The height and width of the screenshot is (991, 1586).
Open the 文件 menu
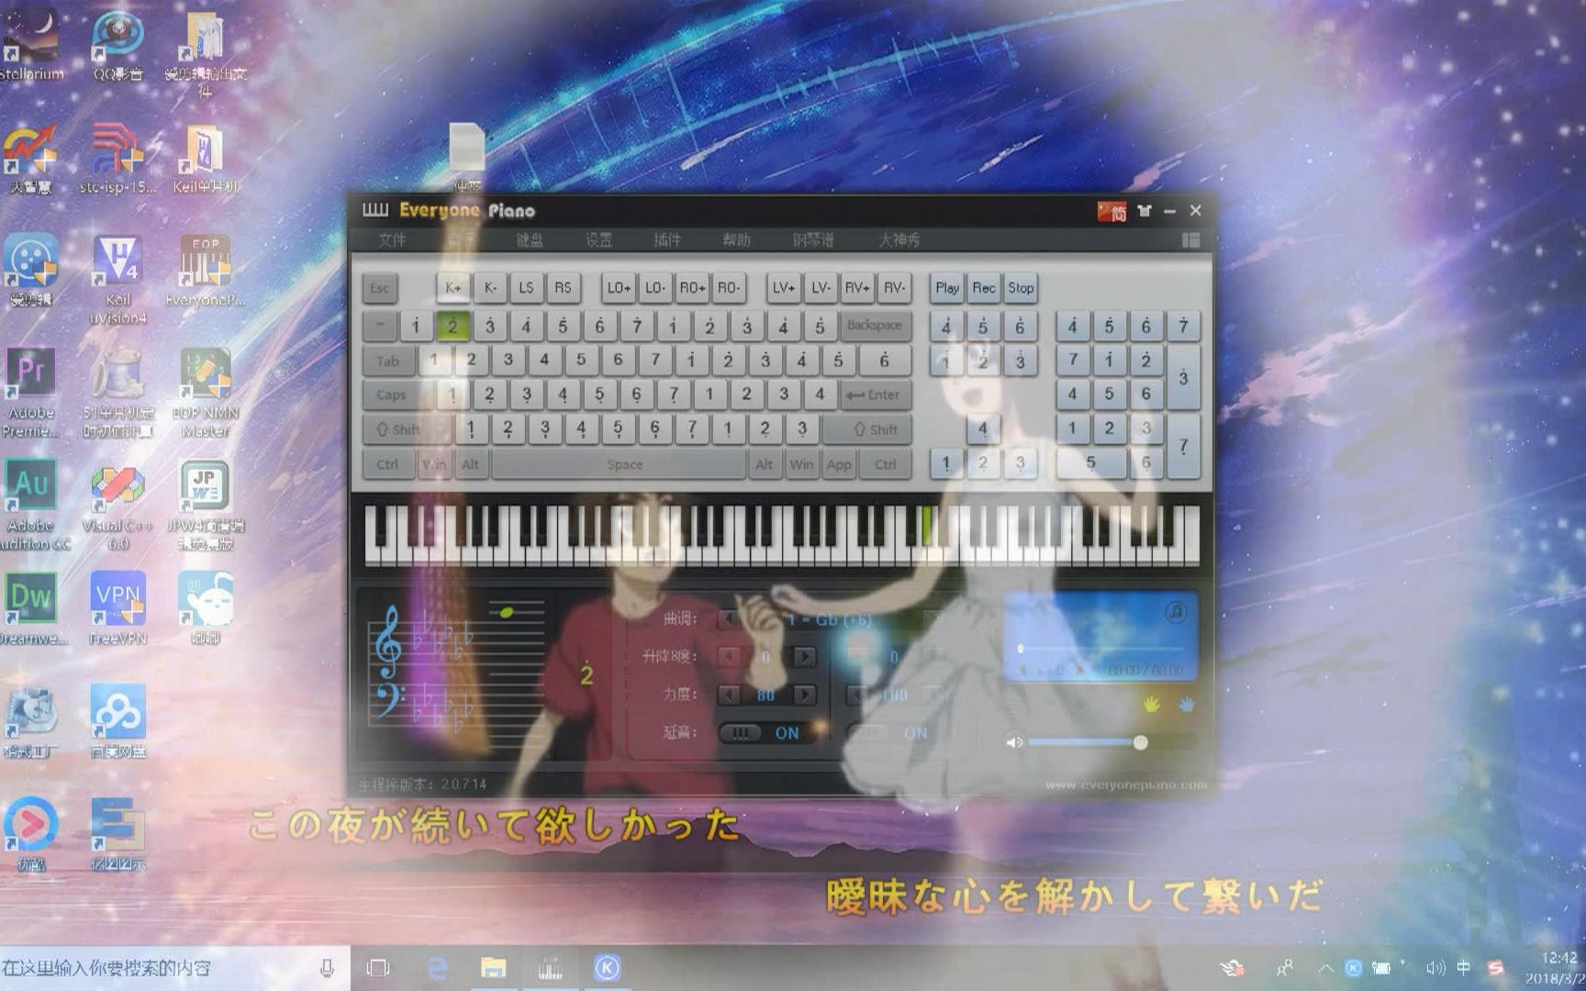coord(392,240)
